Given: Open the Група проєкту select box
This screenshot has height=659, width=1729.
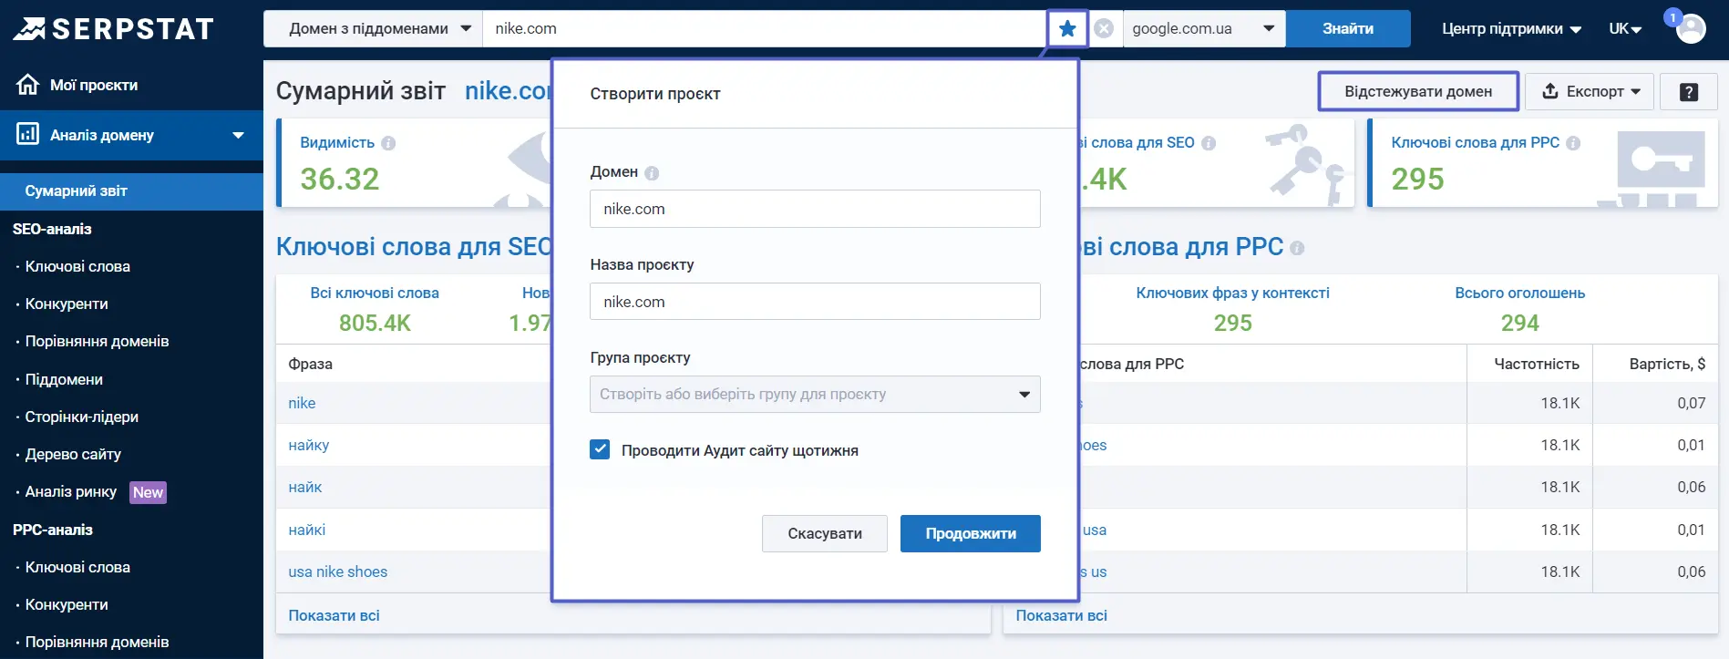Looking at the screenshot, I should coord(815,395).
